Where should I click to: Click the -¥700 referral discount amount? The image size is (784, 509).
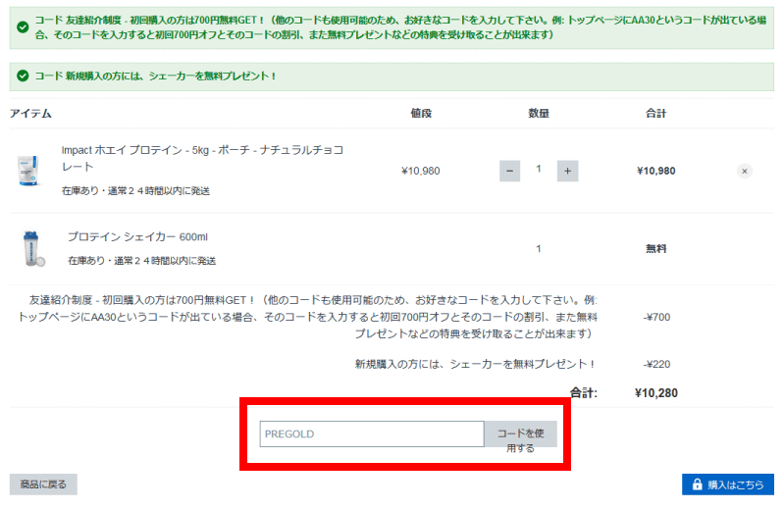click(x=656, y=317)
